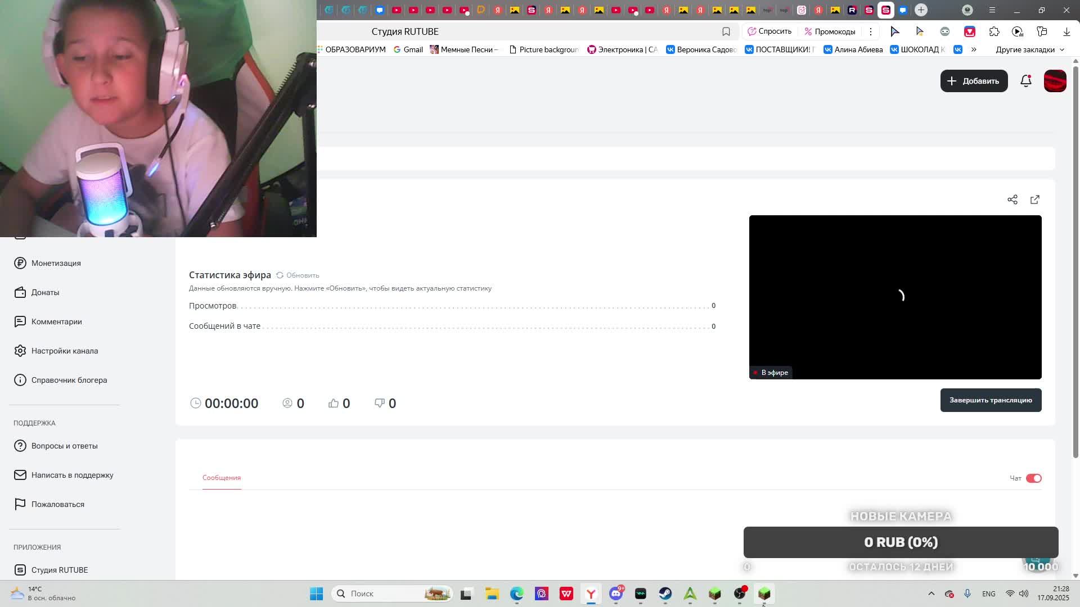
Task: Toggle the Чат switch off
Action: point(1033,478)
